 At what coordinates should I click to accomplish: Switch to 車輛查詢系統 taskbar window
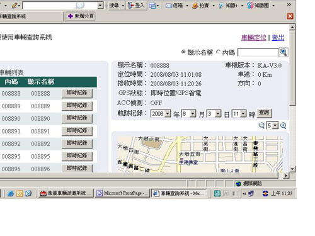(x=179, y=193)
